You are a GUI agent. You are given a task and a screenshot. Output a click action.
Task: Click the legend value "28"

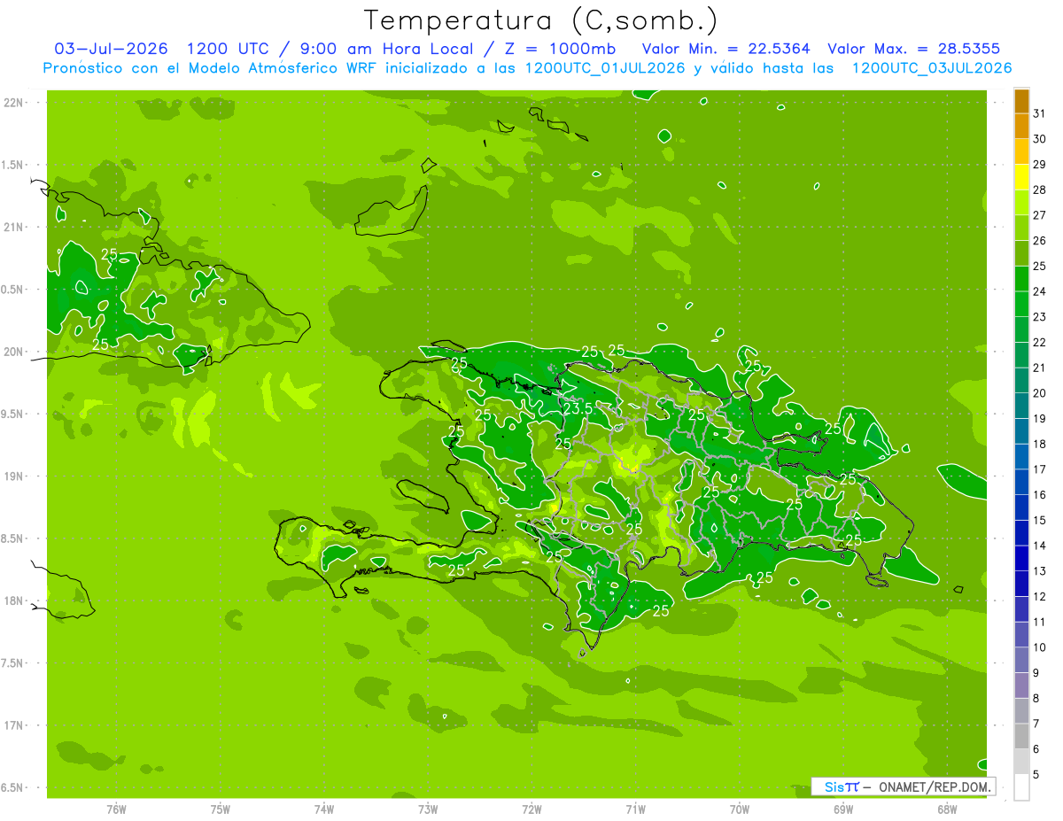(1039, 190)
